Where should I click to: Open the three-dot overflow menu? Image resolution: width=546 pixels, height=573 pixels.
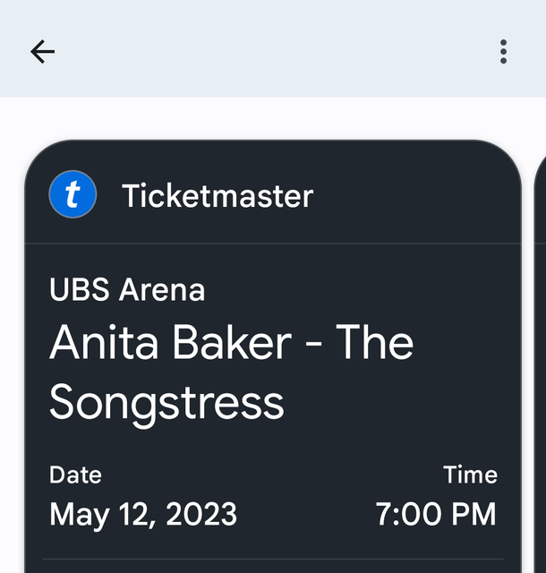tap(503, 52)
